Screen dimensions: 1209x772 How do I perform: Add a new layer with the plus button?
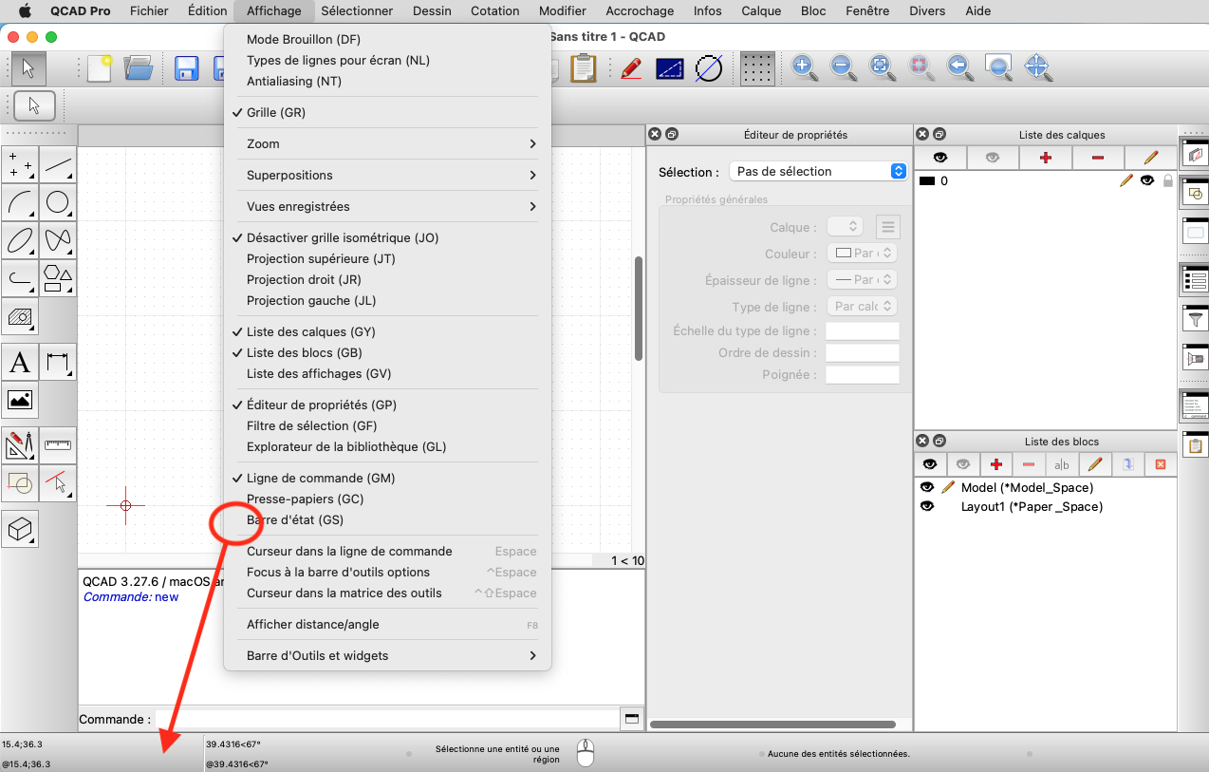coord(1045,157)
